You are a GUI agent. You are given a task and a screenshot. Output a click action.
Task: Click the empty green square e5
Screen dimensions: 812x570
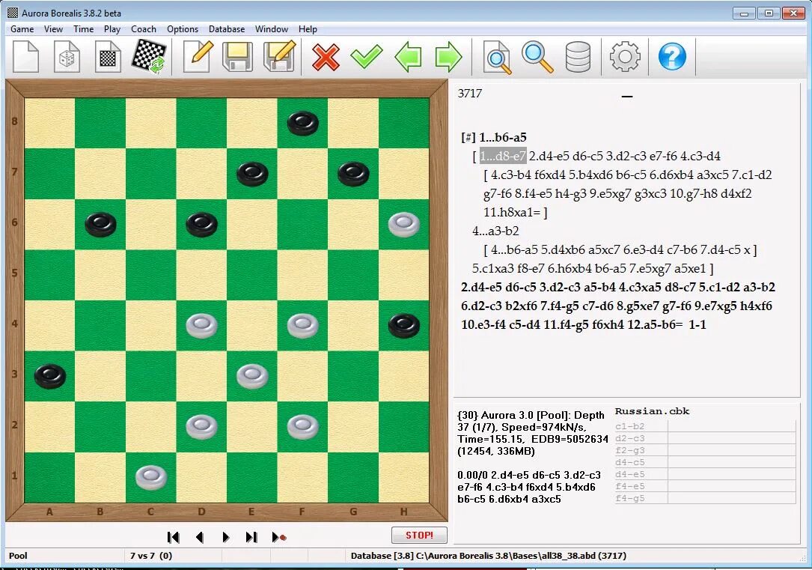(252, 276)
